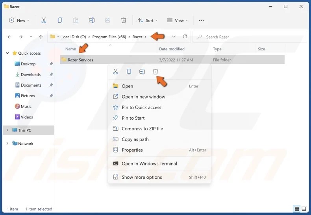Select Desktop in Quick access
The image size is (311, 215).
(28, 64)
